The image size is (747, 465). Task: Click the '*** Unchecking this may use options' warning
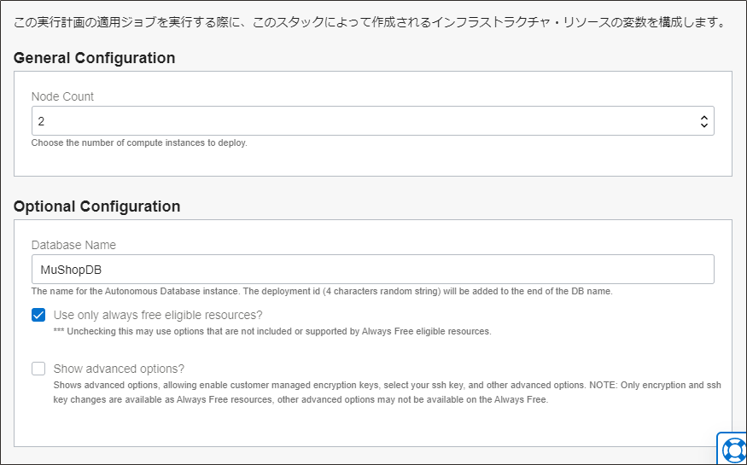point(271,331)
